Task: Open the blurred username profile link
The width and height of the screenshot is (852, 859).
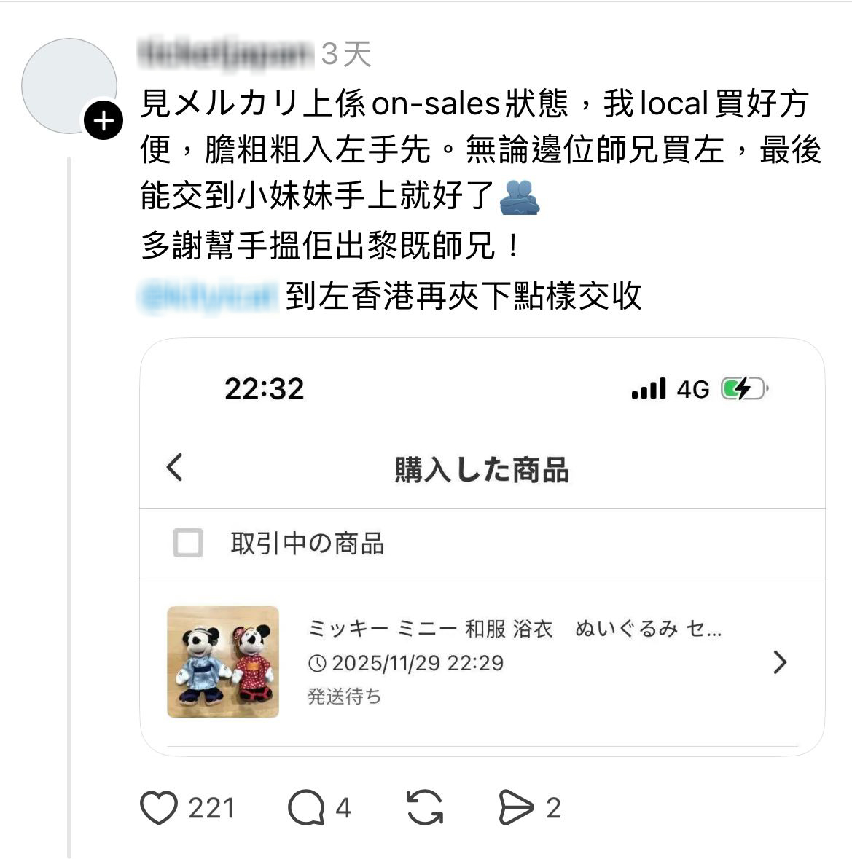Action: tap(224, 53)
